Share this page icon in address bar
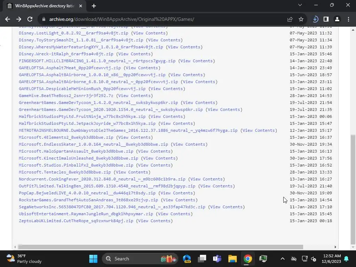This screenshot has height=267, width=356. pyautogui.click(x=290, y=19)
